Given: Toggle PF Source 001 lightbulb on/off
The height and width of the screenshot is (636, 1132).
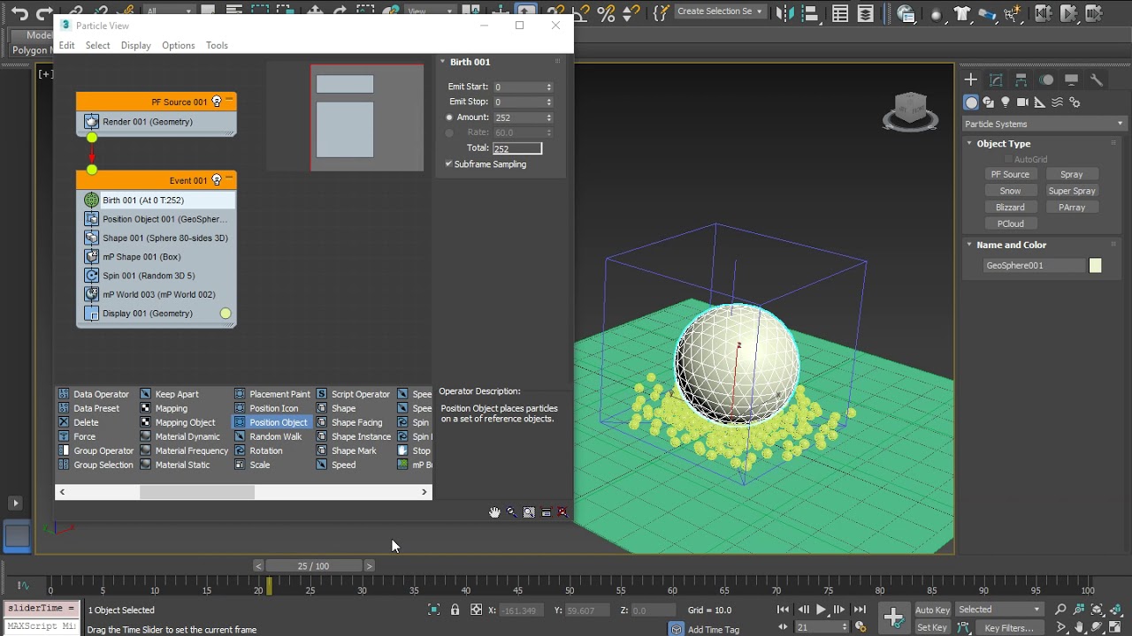Looking at the screenshot, I should click(217, 102).
